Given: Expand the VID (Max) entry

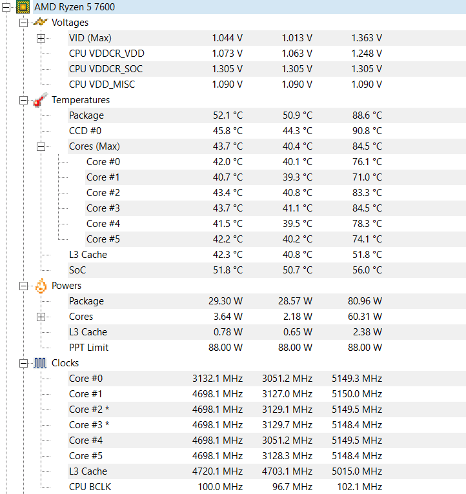Looking at the screenshot, I should pos(41,38).
